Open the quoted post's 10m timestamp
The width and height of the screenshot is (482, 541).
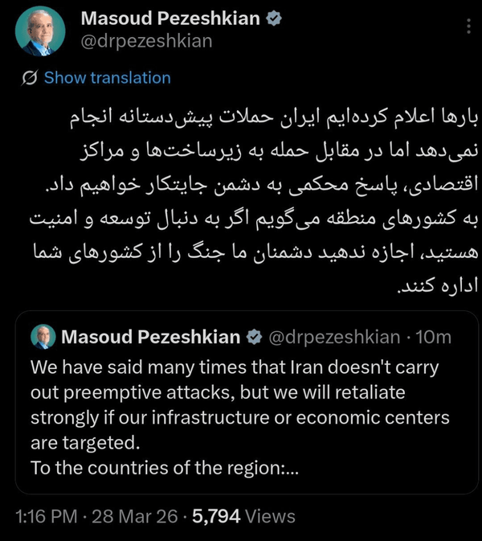(438, 336)
